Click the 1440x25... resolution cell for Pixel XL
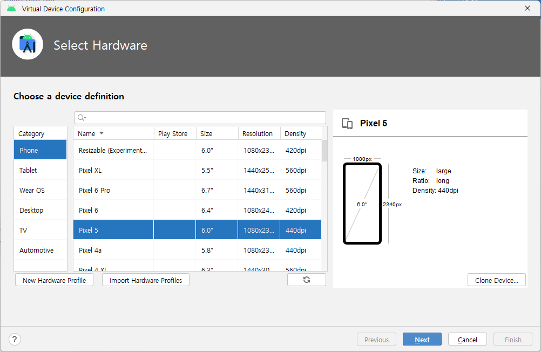541x352 pixels. 259,170
